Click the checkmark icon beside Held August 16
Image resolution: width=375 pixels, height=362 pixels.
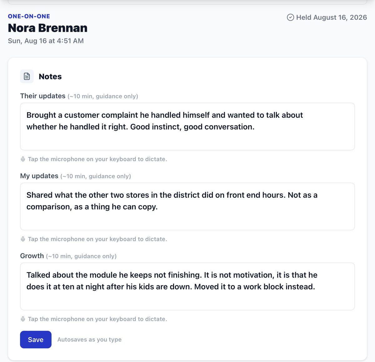point(290,17)
